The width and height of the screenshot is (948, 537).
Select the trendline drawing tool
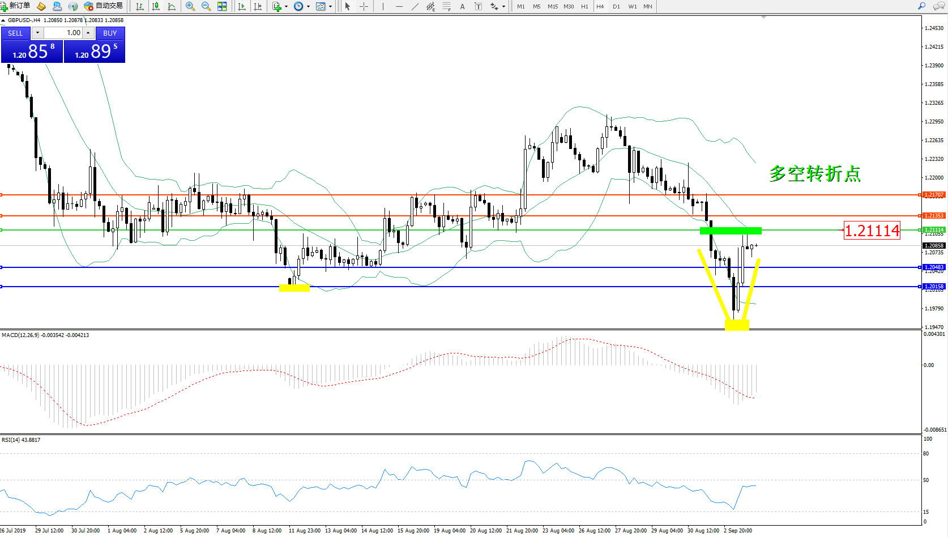click(415, 6)
